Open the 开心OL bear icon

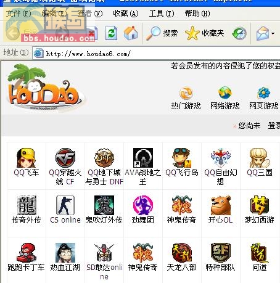221,205
